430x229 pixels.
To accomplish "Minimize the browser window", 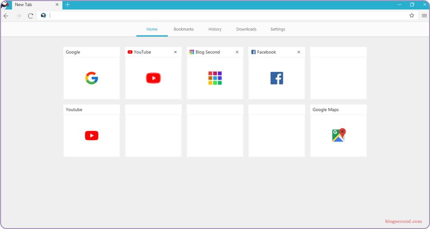I will (x=399, y=4).
